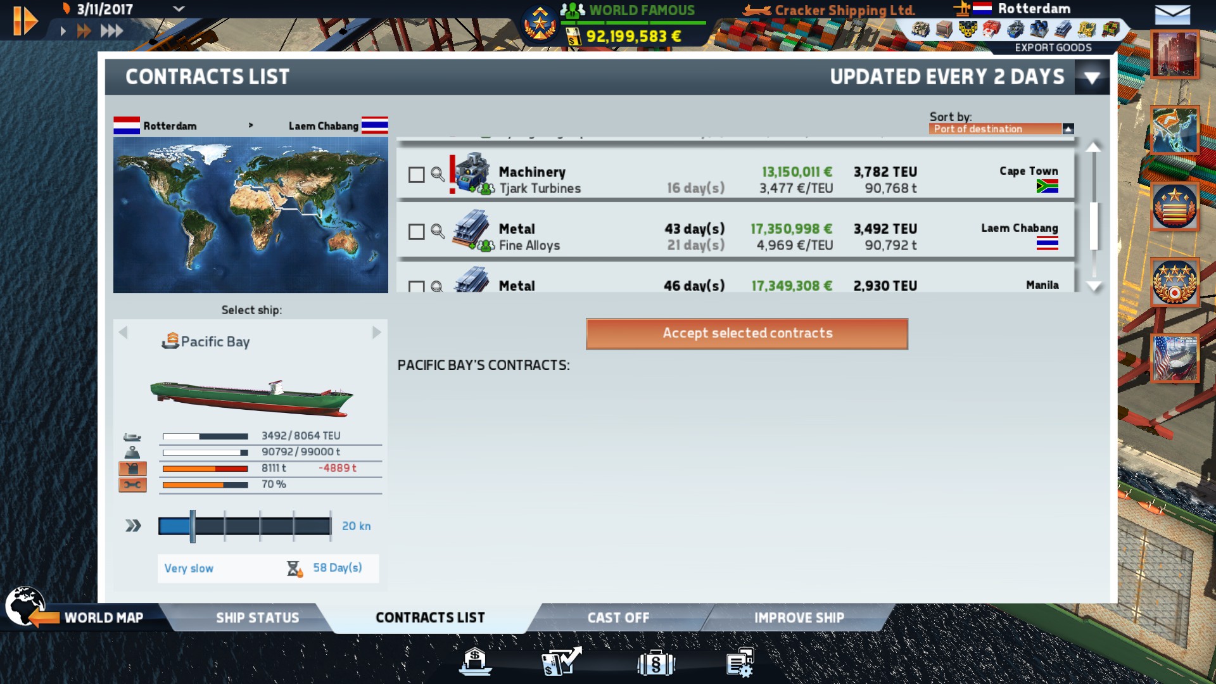
Task: Collapse the Contracts List header arrow
Action: coord(1091,78)
